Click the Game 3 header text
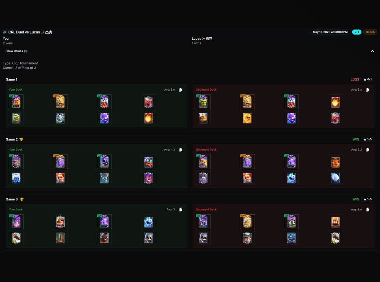 (12, 199)
